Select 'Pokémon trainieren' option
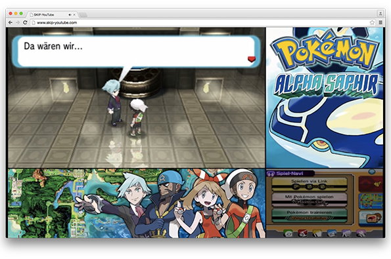 tap(310, 216)
